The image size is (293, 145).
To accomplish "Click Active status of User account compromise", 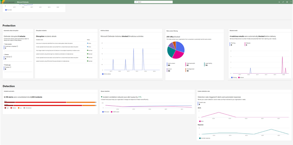I will coord(89,43).
